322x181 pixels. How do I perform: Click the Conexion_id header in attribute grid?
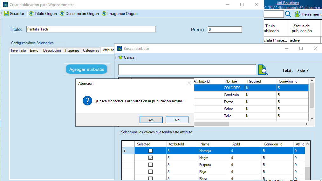pyautogui.click(x=293, y=81)
